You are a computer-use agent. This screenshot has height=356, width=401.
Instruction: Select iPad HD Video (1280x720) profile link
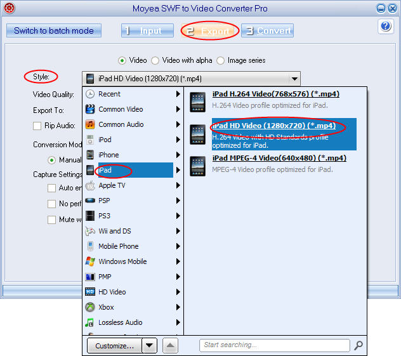274,126
